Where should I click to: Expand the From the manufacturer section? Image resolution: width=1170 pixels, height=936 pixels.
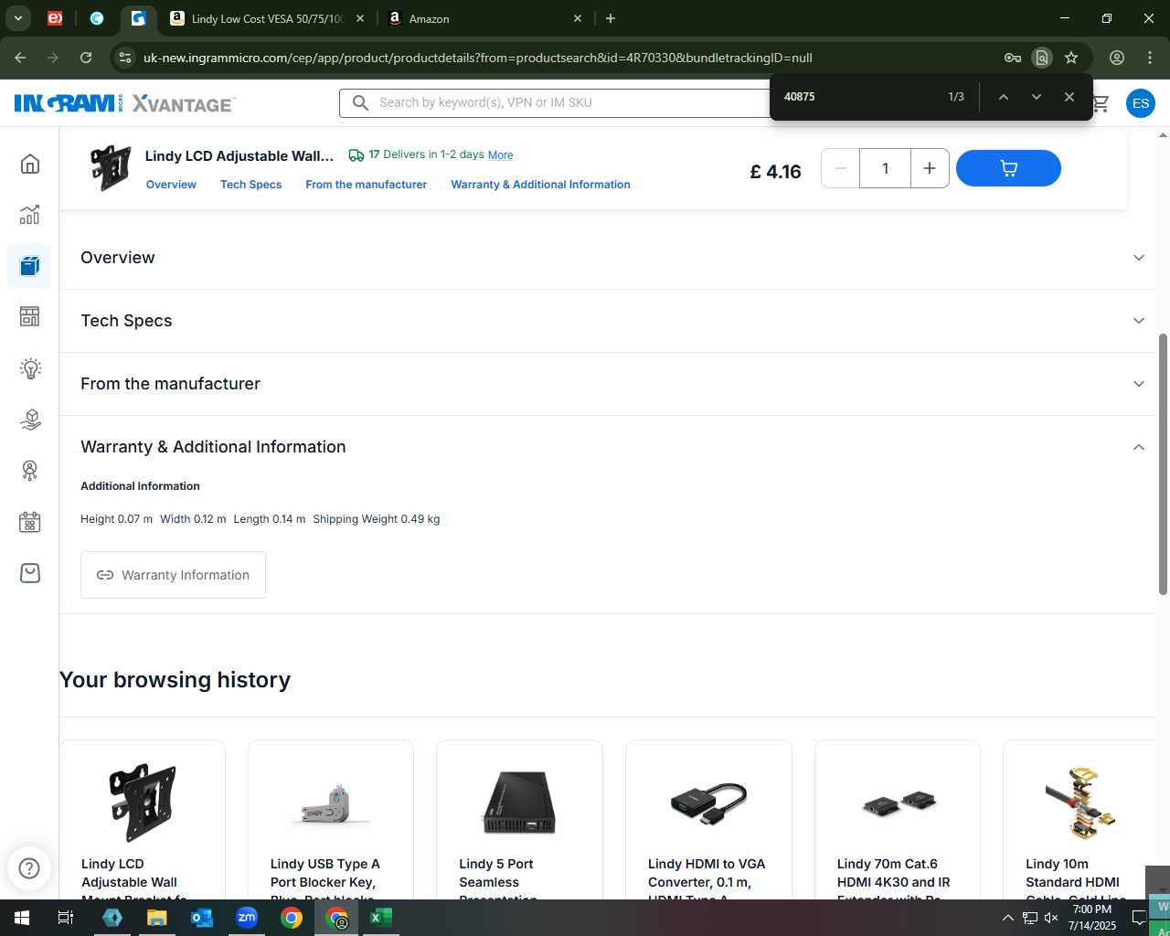click(x=608, y=384)
